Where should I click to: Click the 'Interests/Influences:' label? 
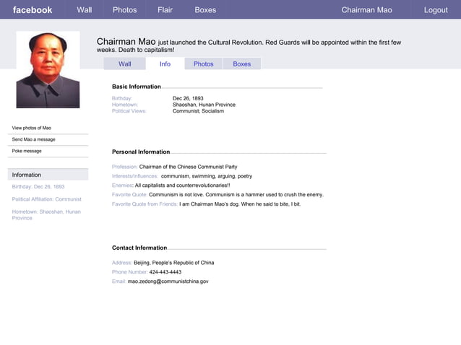(x=135, y=176)
